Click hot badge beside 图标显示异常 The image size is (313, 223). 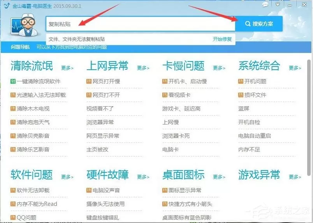[165, 190]
